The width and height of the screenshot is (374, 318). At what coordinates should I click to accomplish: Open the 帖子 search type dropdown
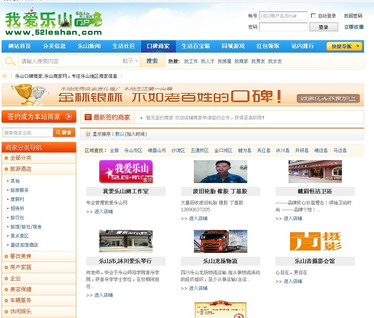click(x=130, y=61)
